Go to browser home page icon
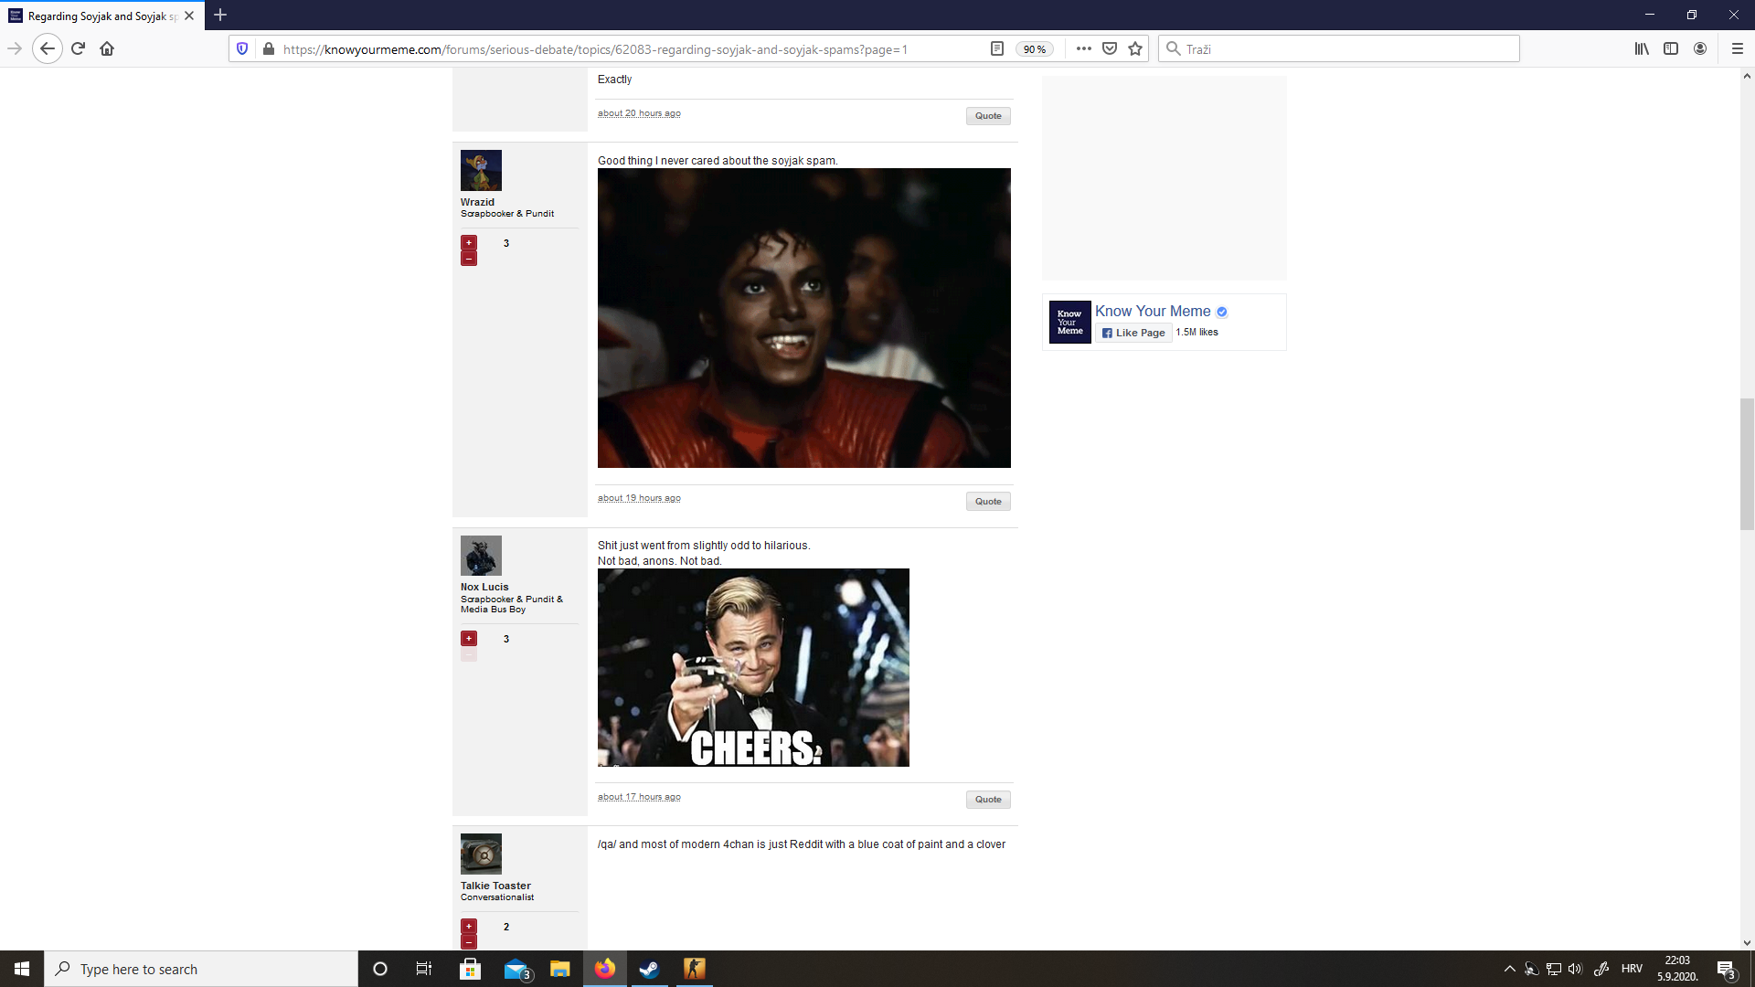The width and height of the screenshot is (1755, 987). pos(107,48)
